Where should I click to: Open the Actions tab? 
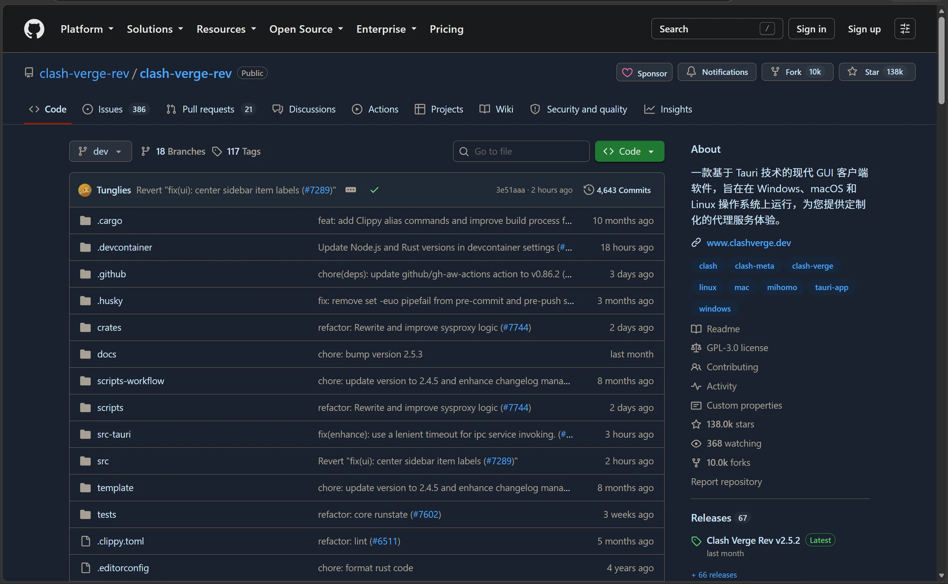375,109
